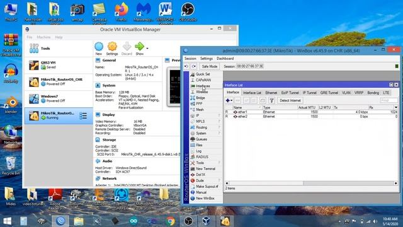Click the enable (check) button in Interface List

pyautogui.click(x=246, y=100)
